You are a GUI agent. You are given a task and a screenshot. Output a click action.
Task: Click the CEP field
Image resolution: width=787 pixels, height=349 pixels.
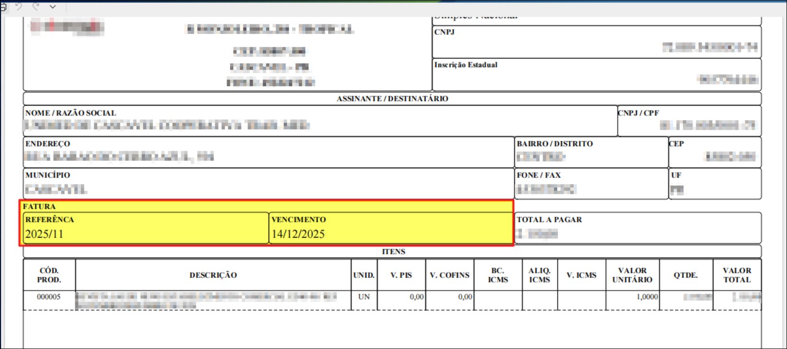714,152
